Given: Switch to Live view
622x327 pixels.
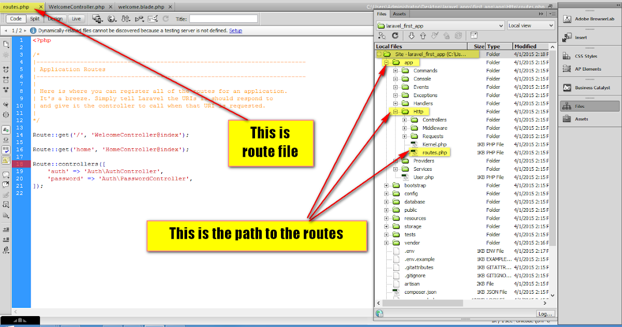Looking at the screenshot, I should pyautogui.click(x=76, y=19).
